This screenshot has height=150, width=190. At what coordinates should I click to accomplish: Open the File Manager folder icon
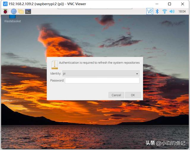21,12
